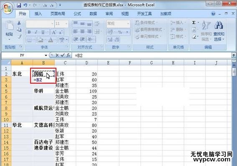Open the Name Box dropdown arrow
Image resolution: width=237 pixels, height=166 pixels.
[x=46, y=55]
